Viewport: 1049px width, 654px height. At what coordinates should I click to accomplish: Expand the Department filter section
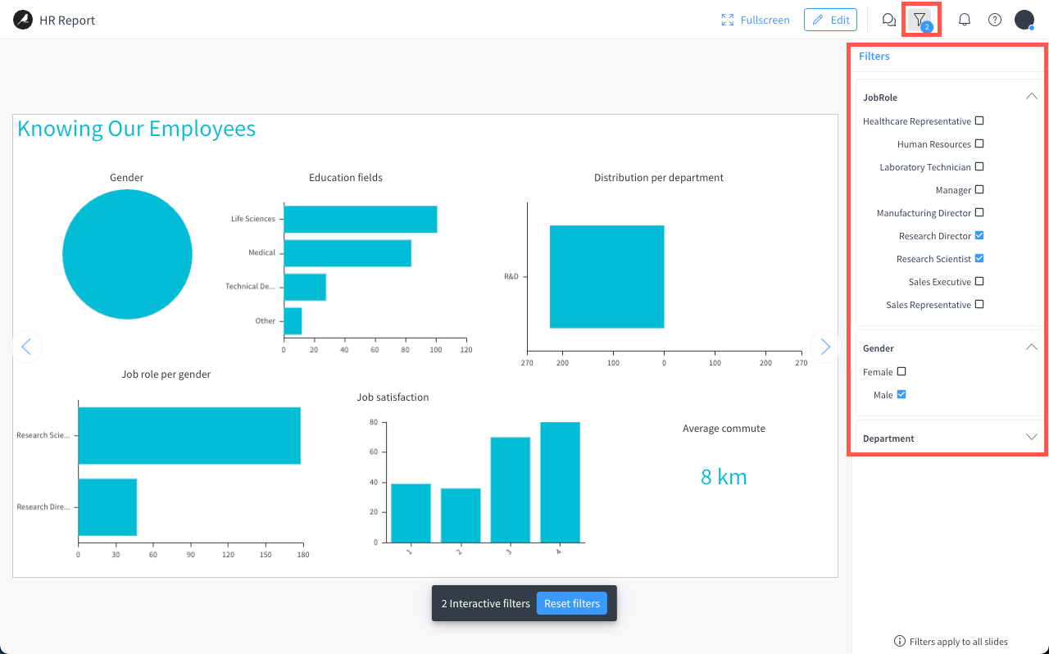pos(1032,437)
